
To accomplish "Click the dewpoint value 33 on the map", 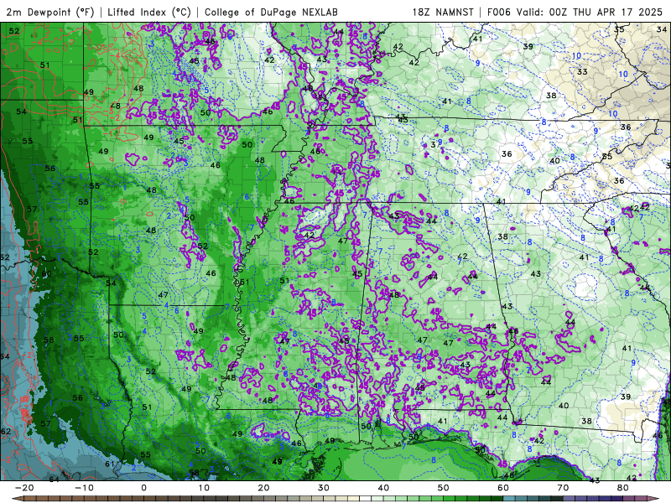I will point(582,72).
